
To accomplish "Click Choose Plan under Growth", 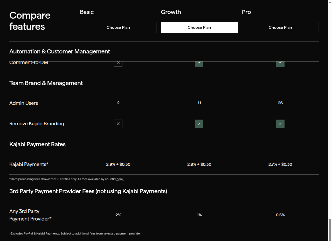I will [199, 27].
